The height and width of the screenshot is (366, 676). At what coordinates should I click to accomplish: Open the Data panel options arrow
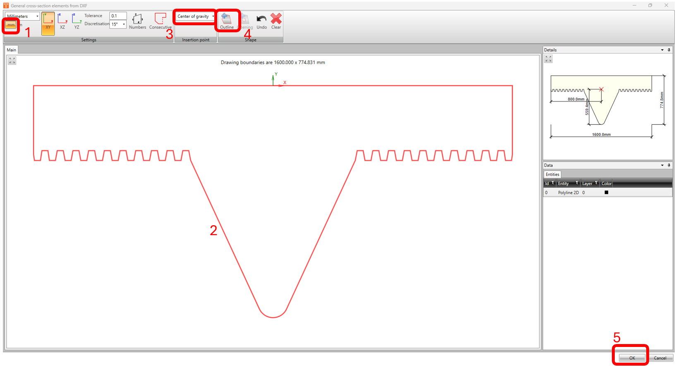[662, 165]
